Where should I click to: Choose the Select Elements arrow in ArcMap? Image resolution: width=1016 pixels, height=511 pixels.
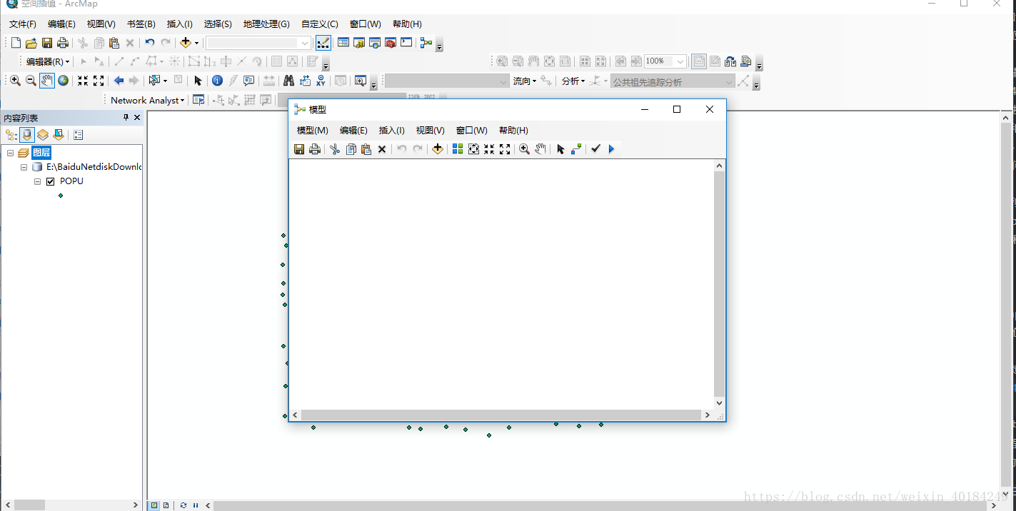[x=198, y=81]
